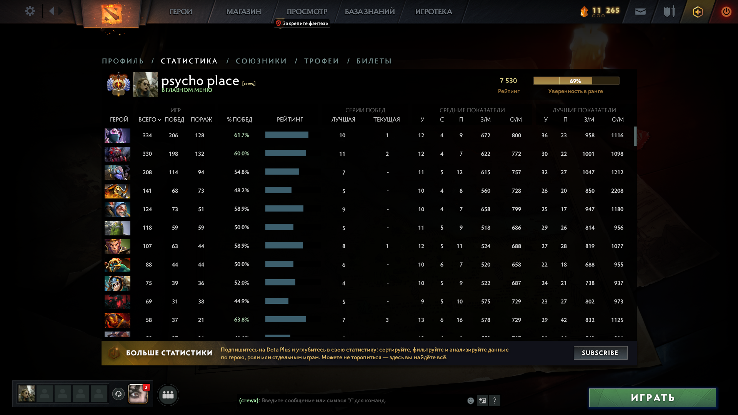Open the ГЕРОИ menu
This screenshot has width=738, height=415.
pyautogui.click(x=181, y=12)
